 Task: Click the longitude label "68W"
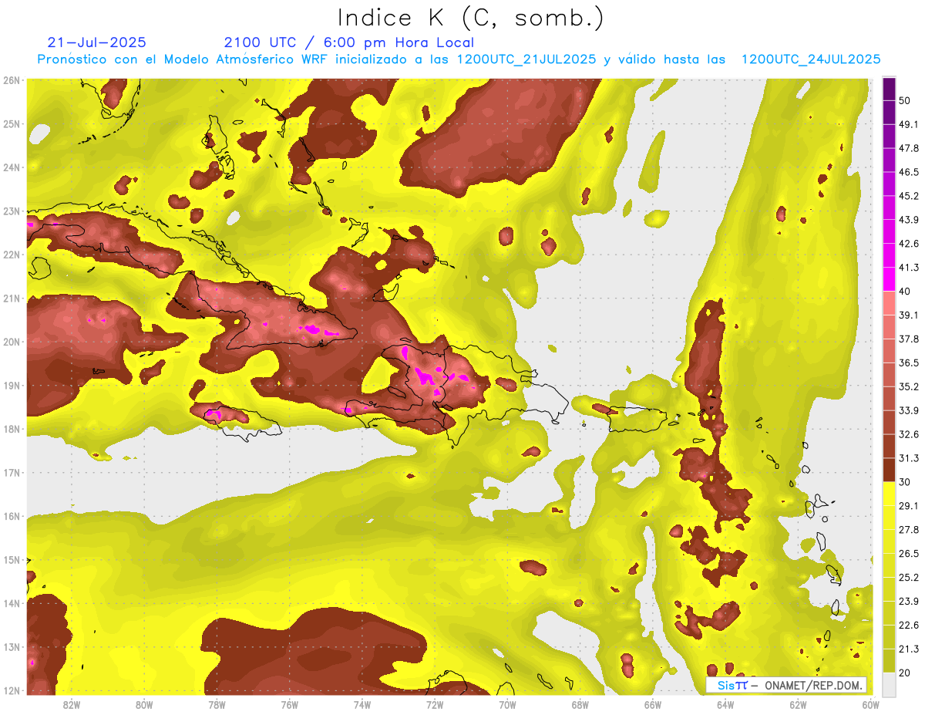tap(580, 704)
